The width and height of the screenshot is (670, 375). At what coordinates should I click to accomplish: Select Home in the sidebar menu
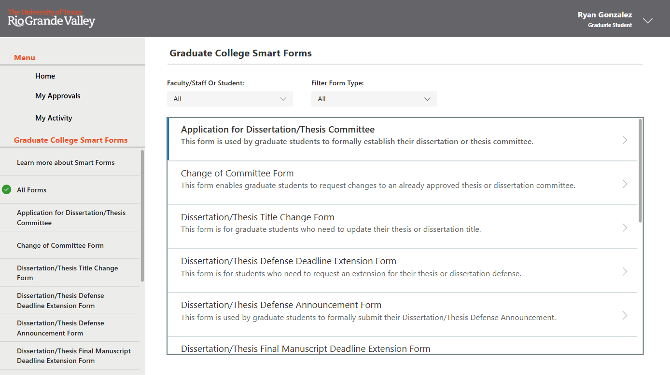point(45,76)
